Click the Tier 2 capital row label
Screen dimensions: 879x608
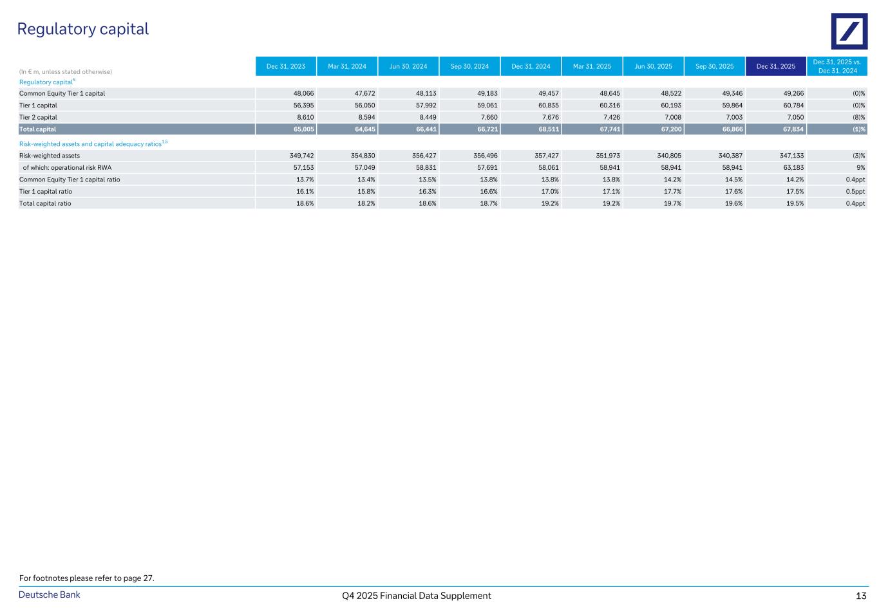click(38, 118)
